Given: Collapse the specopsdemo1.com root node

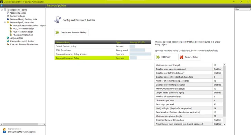Looking at the screenshot, I should (x=2, y=10).
